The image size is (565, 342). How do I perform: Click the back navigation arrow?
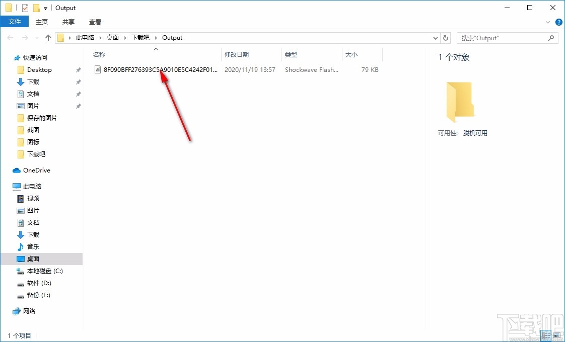pyautogui.click(x=10, y=37)
